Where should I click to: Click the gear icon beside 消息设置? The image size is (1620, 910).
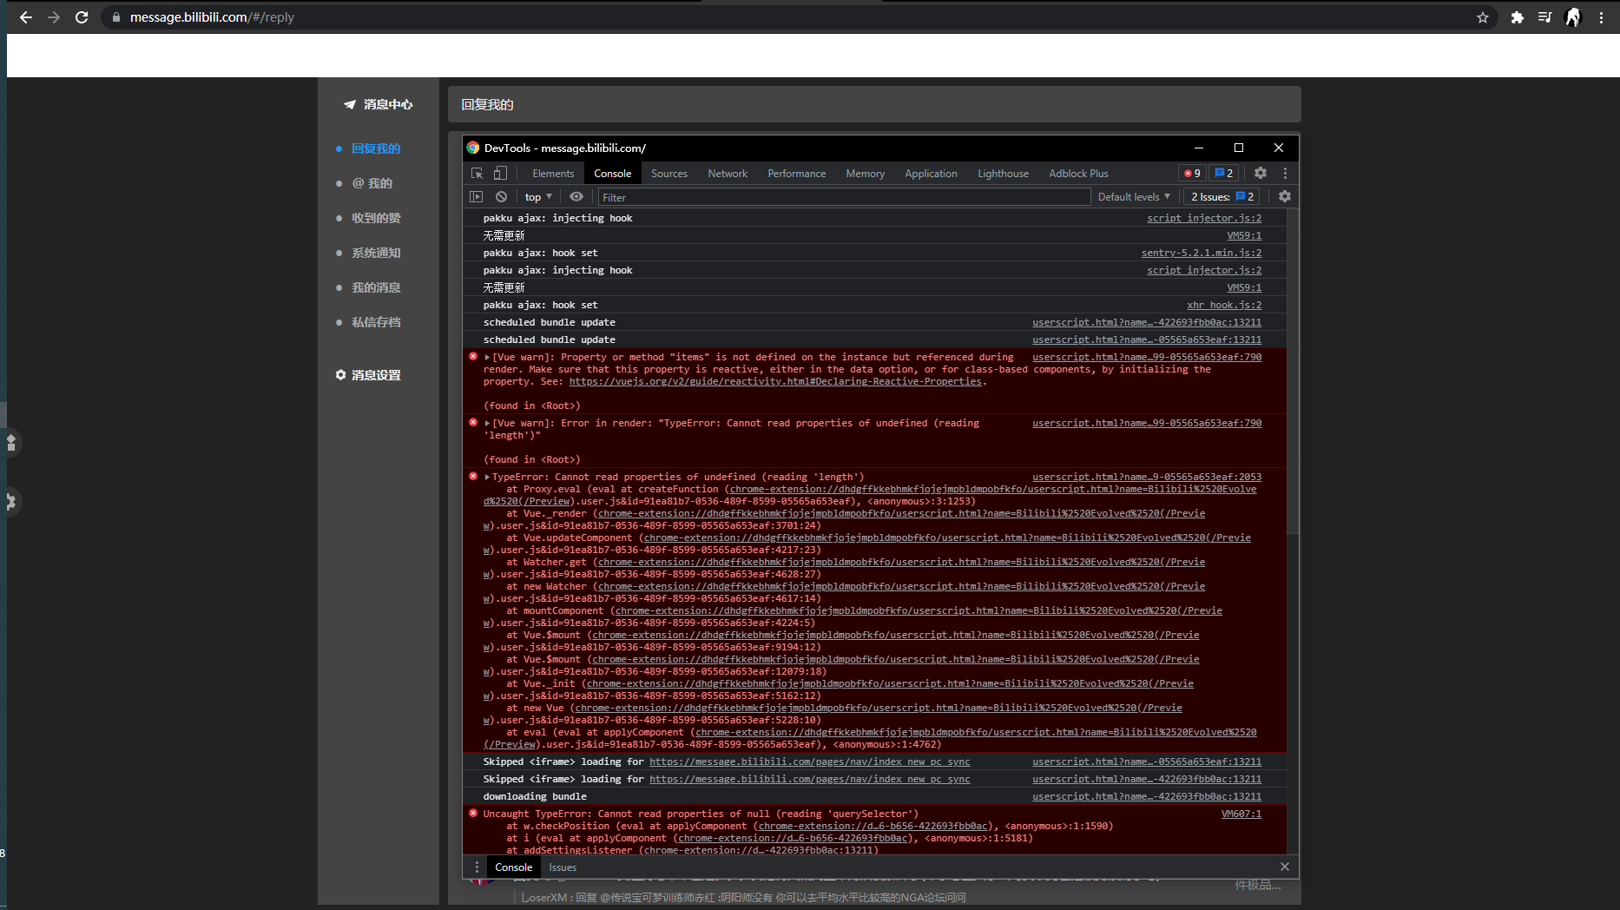[x=340, y=375]
